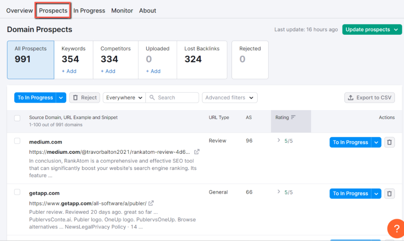Delete medium.com prospect with trash icon
404x241 pixels.
389,142
